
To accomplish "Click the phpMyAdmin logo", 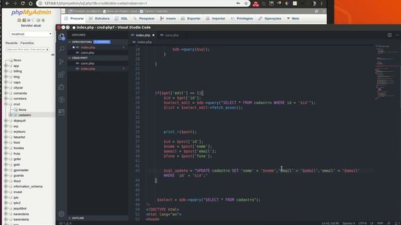I will tap(31, 12).
